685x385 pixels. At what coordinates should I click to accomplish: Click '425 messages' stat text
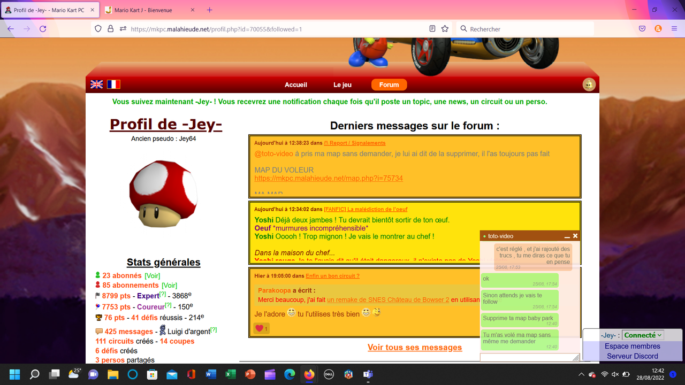pyautogui.click(x=128, y=332)
